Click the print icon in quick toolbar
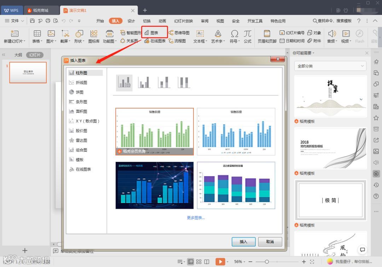This screenshot has width=382, height=267. pos(48,21)
